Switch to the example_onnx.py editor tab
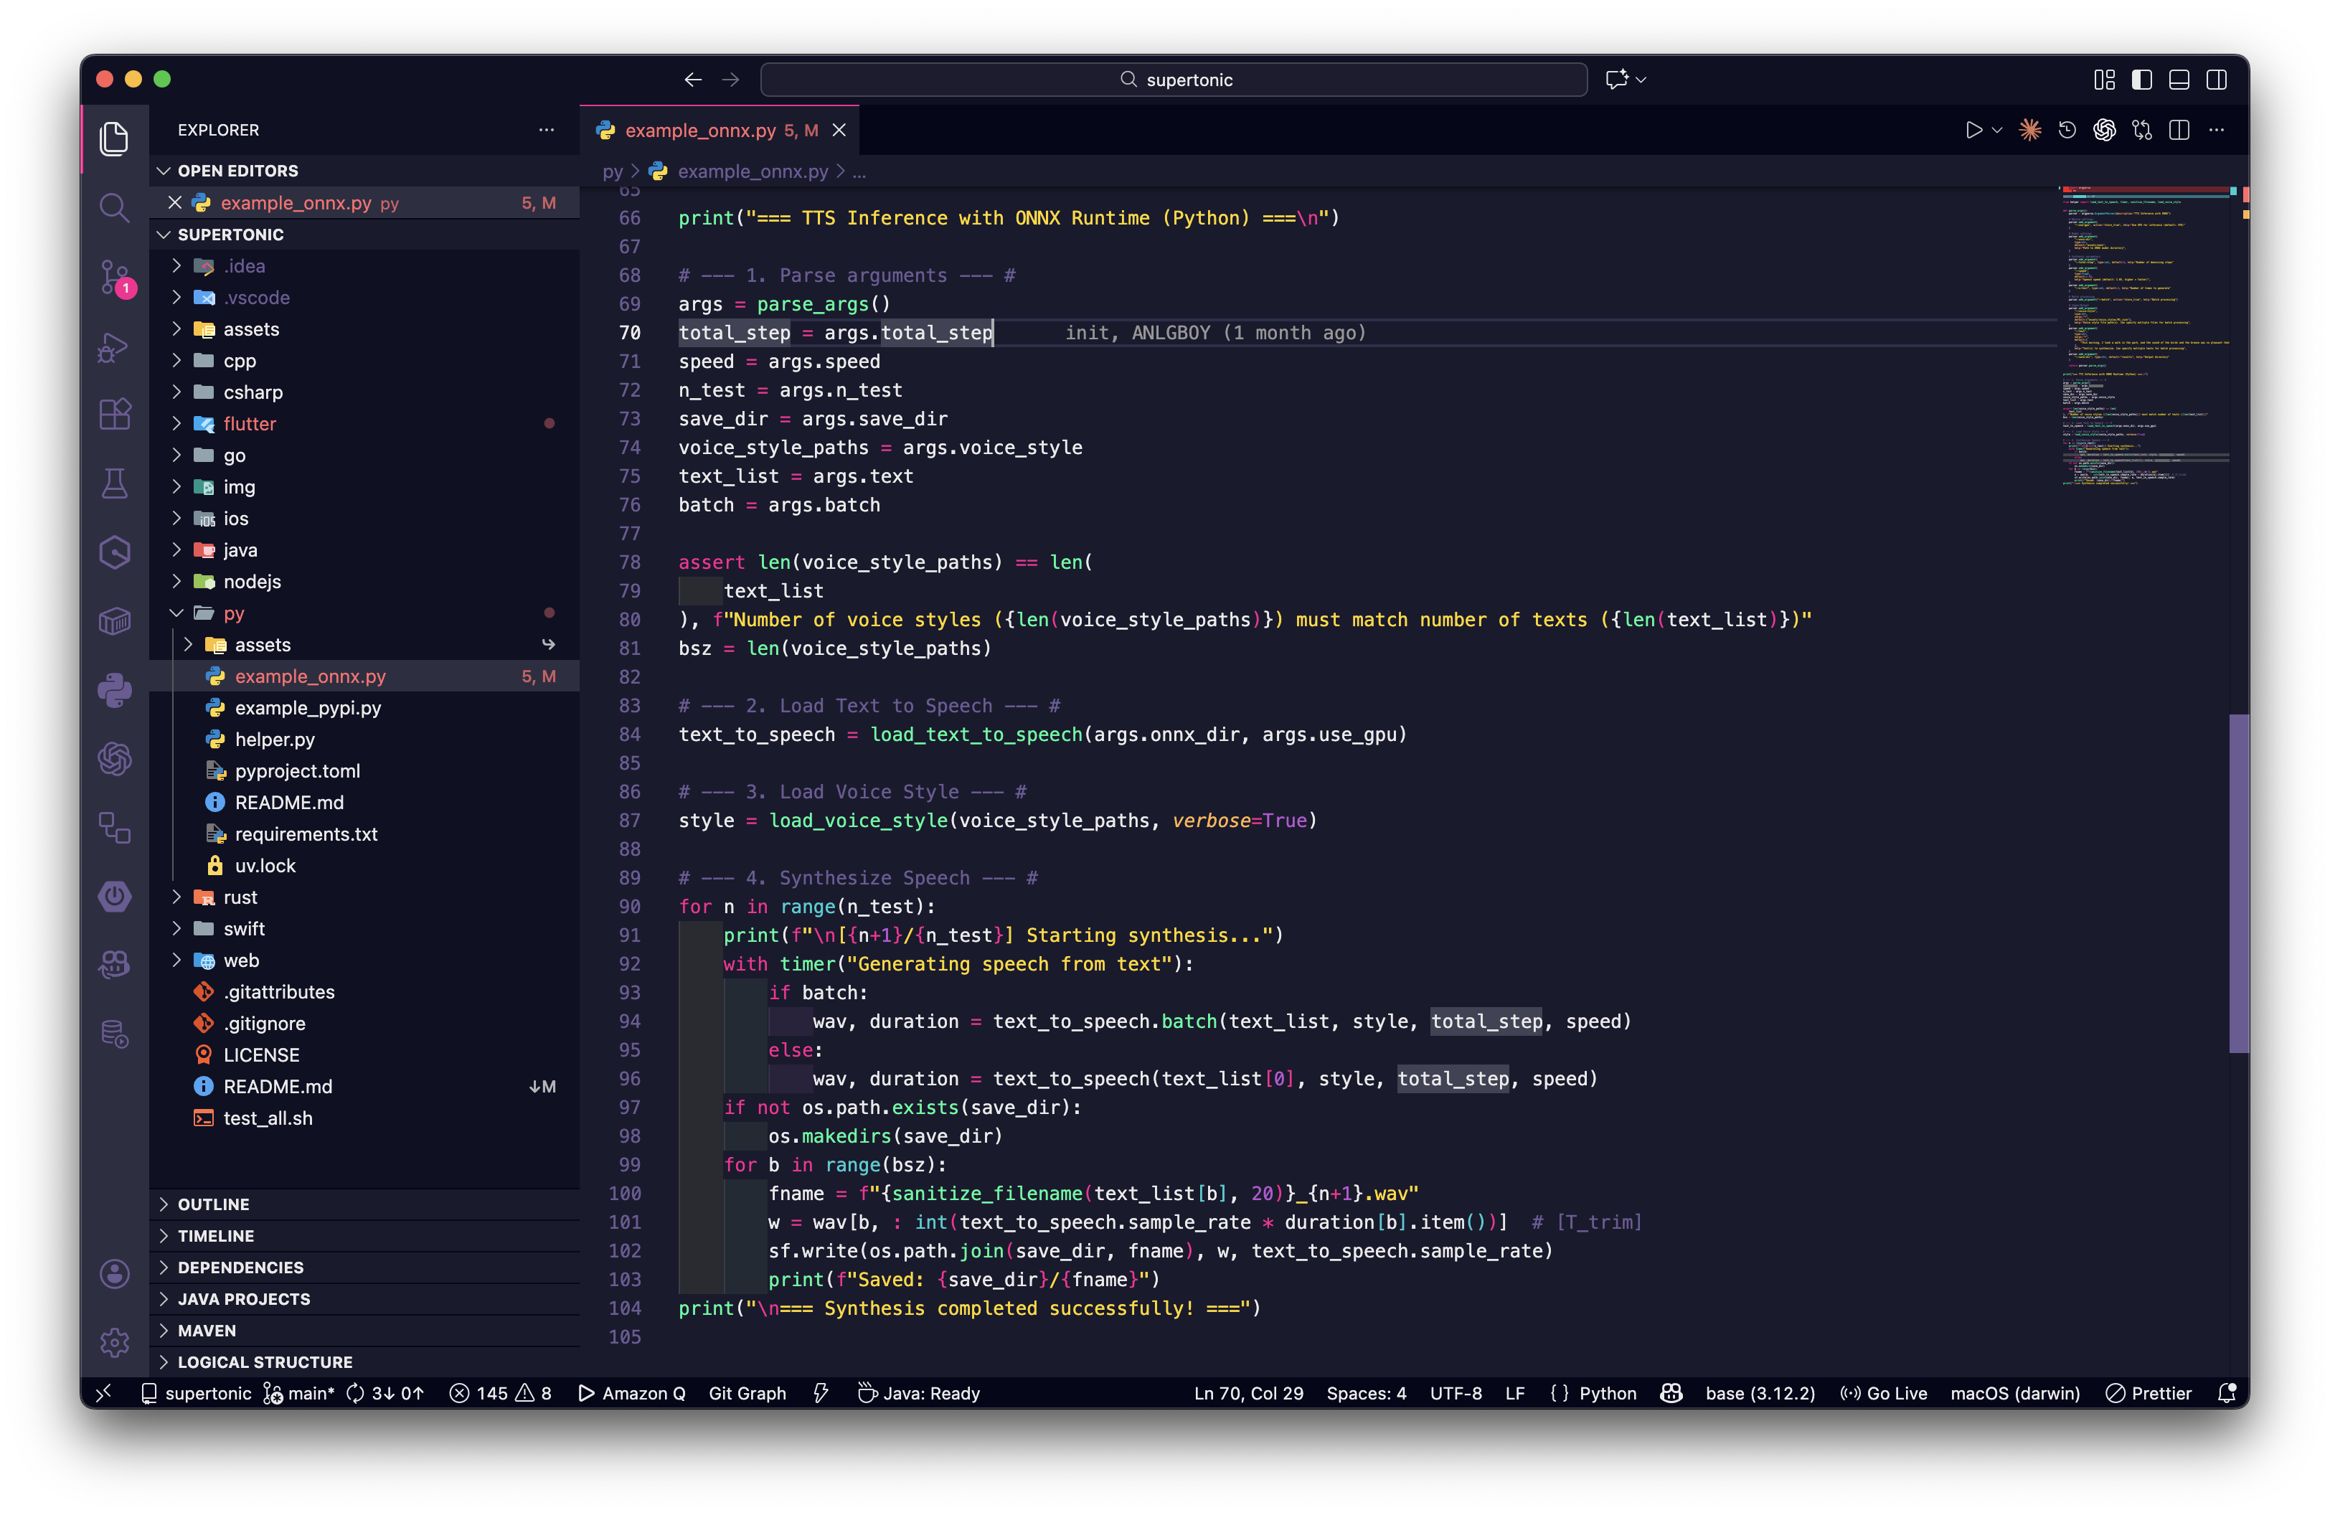 click(709, 129)
